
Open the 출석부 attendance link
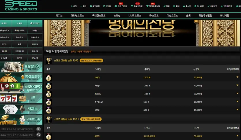coord(187,6)
